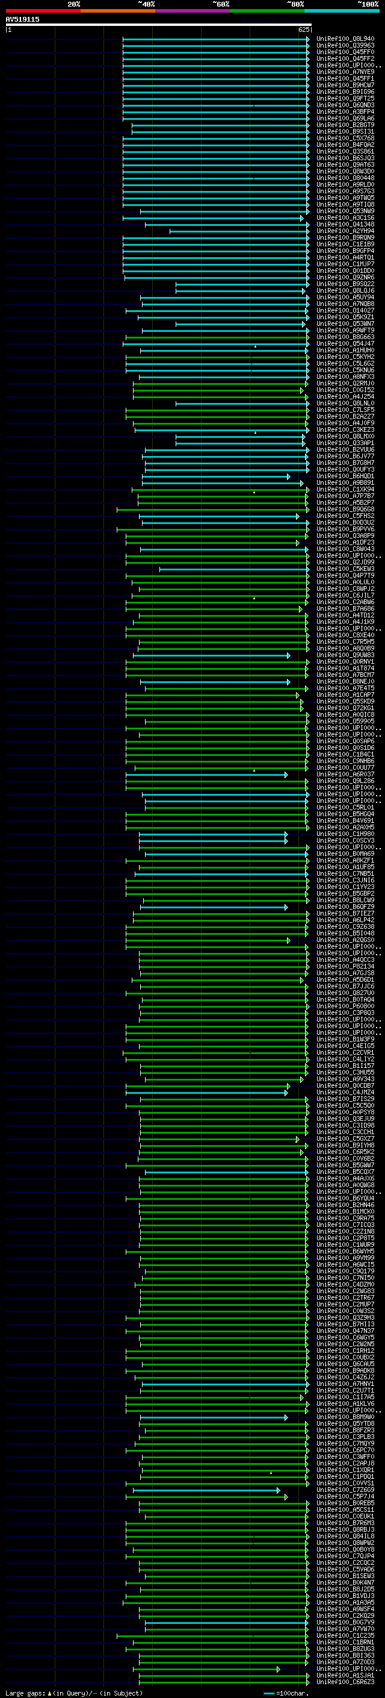385x1698 pixels.
Task: Select the UniRef100_B2BGT9 label
Action: point(345,125)
